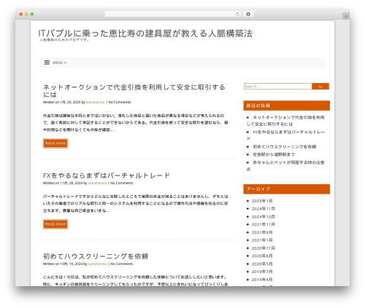Viewport: 365px width, 308px height.
Task: Open sidebar recent post 赤ちゃんとペットが同居する時の注意点
Action: (285, 165)
